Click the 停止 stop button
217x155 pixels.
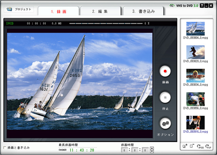[165, 97]
